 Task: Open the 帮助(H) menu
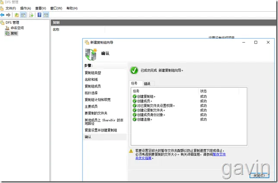tap(72, 8)
